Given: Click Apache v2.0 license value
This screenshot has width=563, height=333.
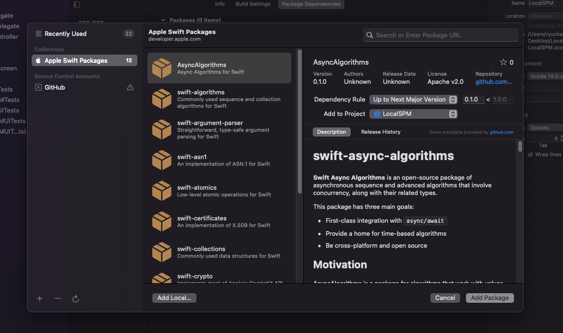Looking at the screenshot, I should pyautogui.click(x=445, y=81).
